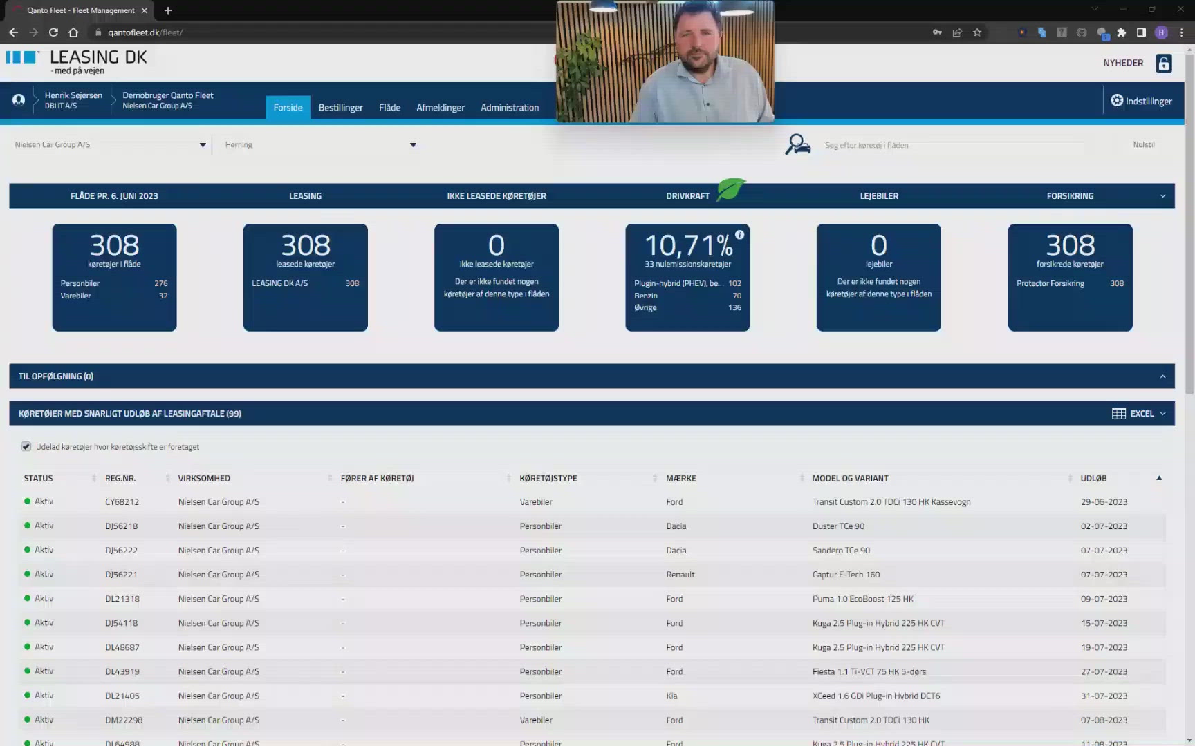Open the Administration menu tab
Image resolution: width=1195 pixels, height=746 pixels.
coord(510,108)
